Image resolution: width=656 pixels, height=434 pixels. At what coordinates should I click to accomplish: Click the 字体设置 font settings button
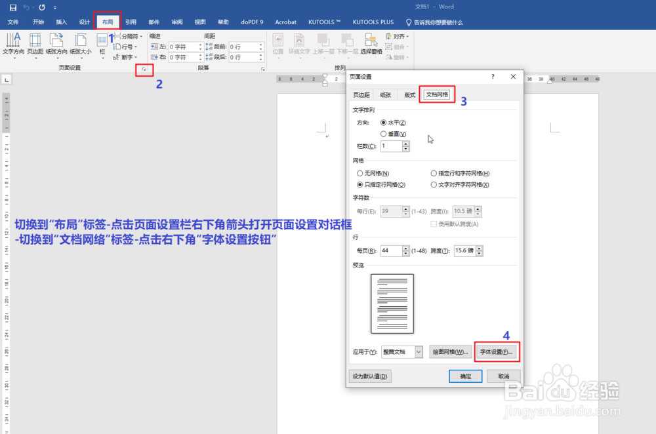(496, 352)
